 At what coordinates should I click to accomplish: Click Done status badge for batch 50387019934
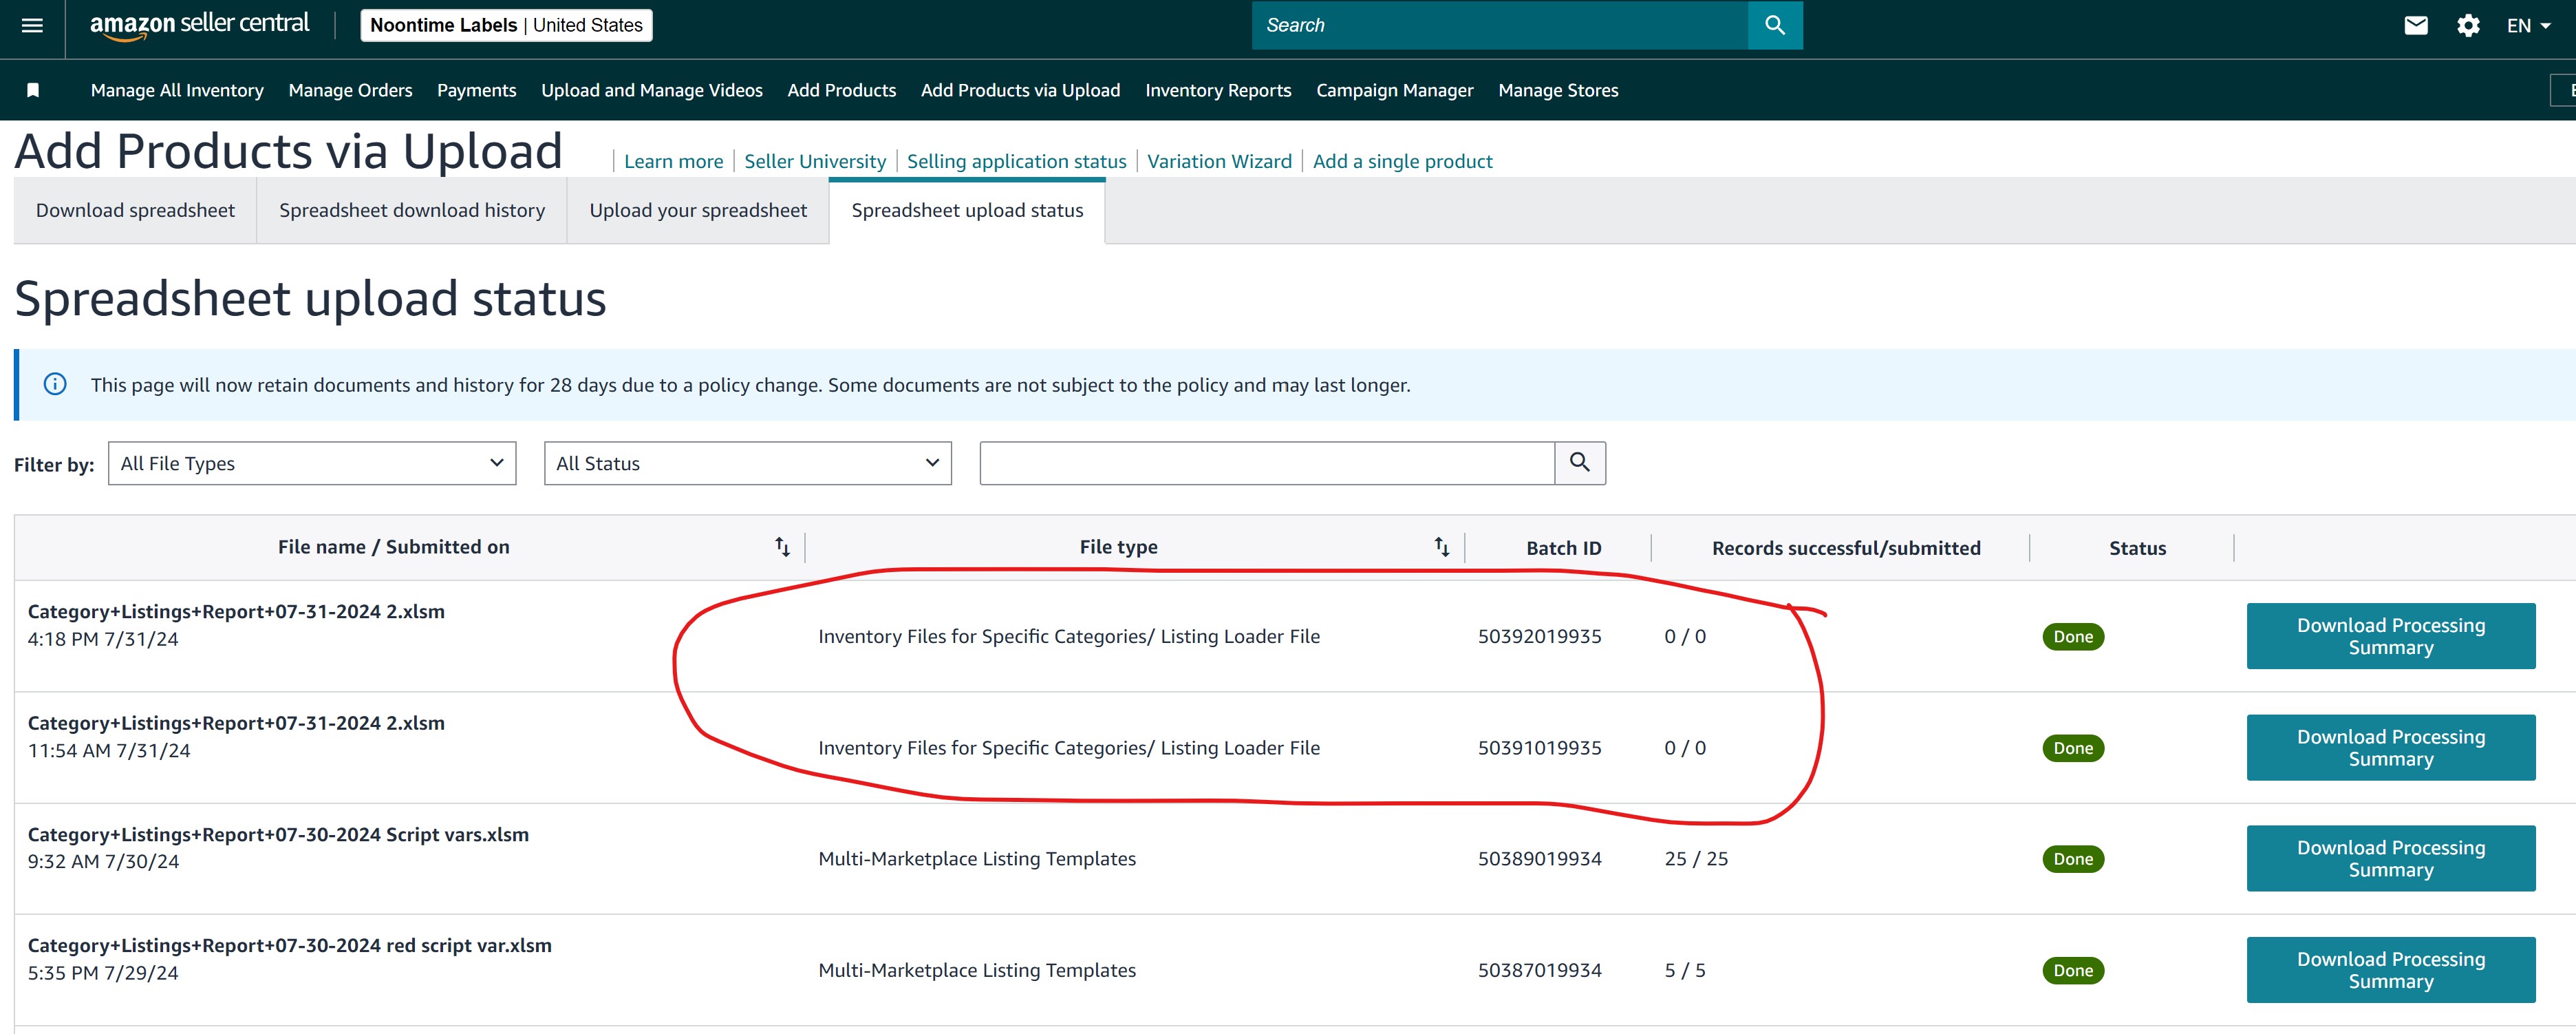(x=2073, y=970)
